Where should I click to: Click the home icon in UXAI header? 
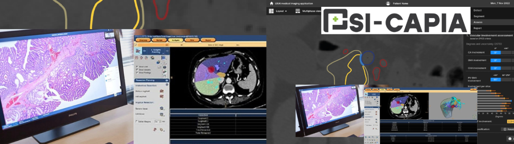pos(271,4)
